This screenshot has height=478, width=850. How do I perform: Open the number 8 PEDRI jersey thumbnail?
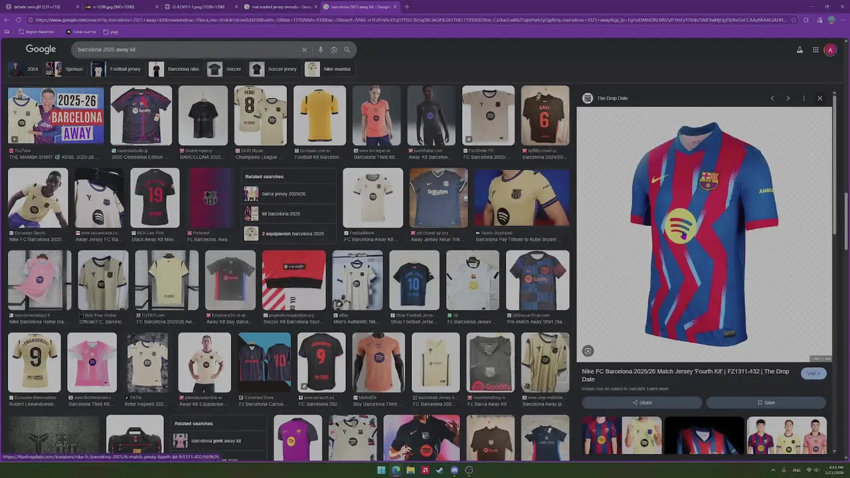260,115
